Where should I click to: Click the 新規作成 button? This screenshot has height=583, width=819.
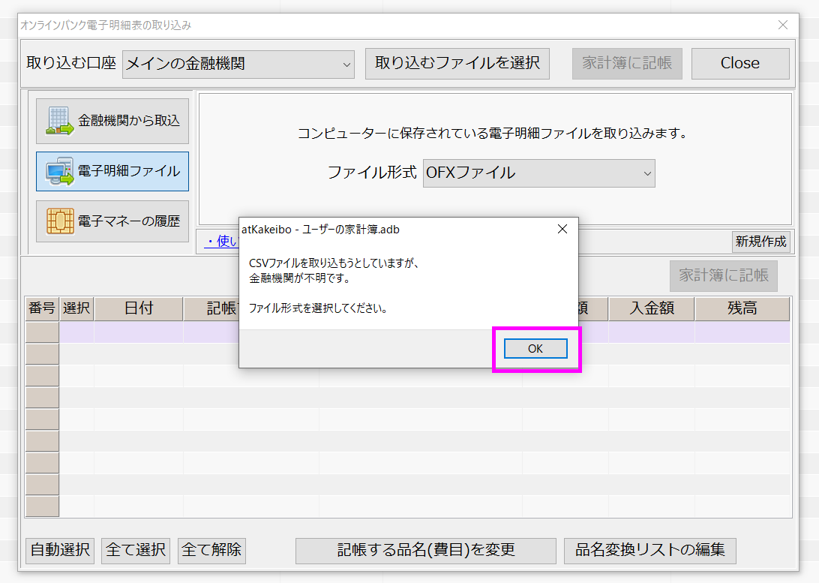point(760,242)
